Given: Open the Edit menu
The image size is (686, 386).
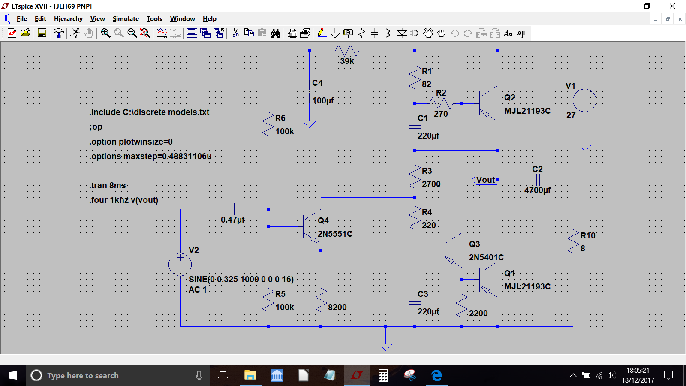Looking at the screenshot, I should [x=40, y=19].
